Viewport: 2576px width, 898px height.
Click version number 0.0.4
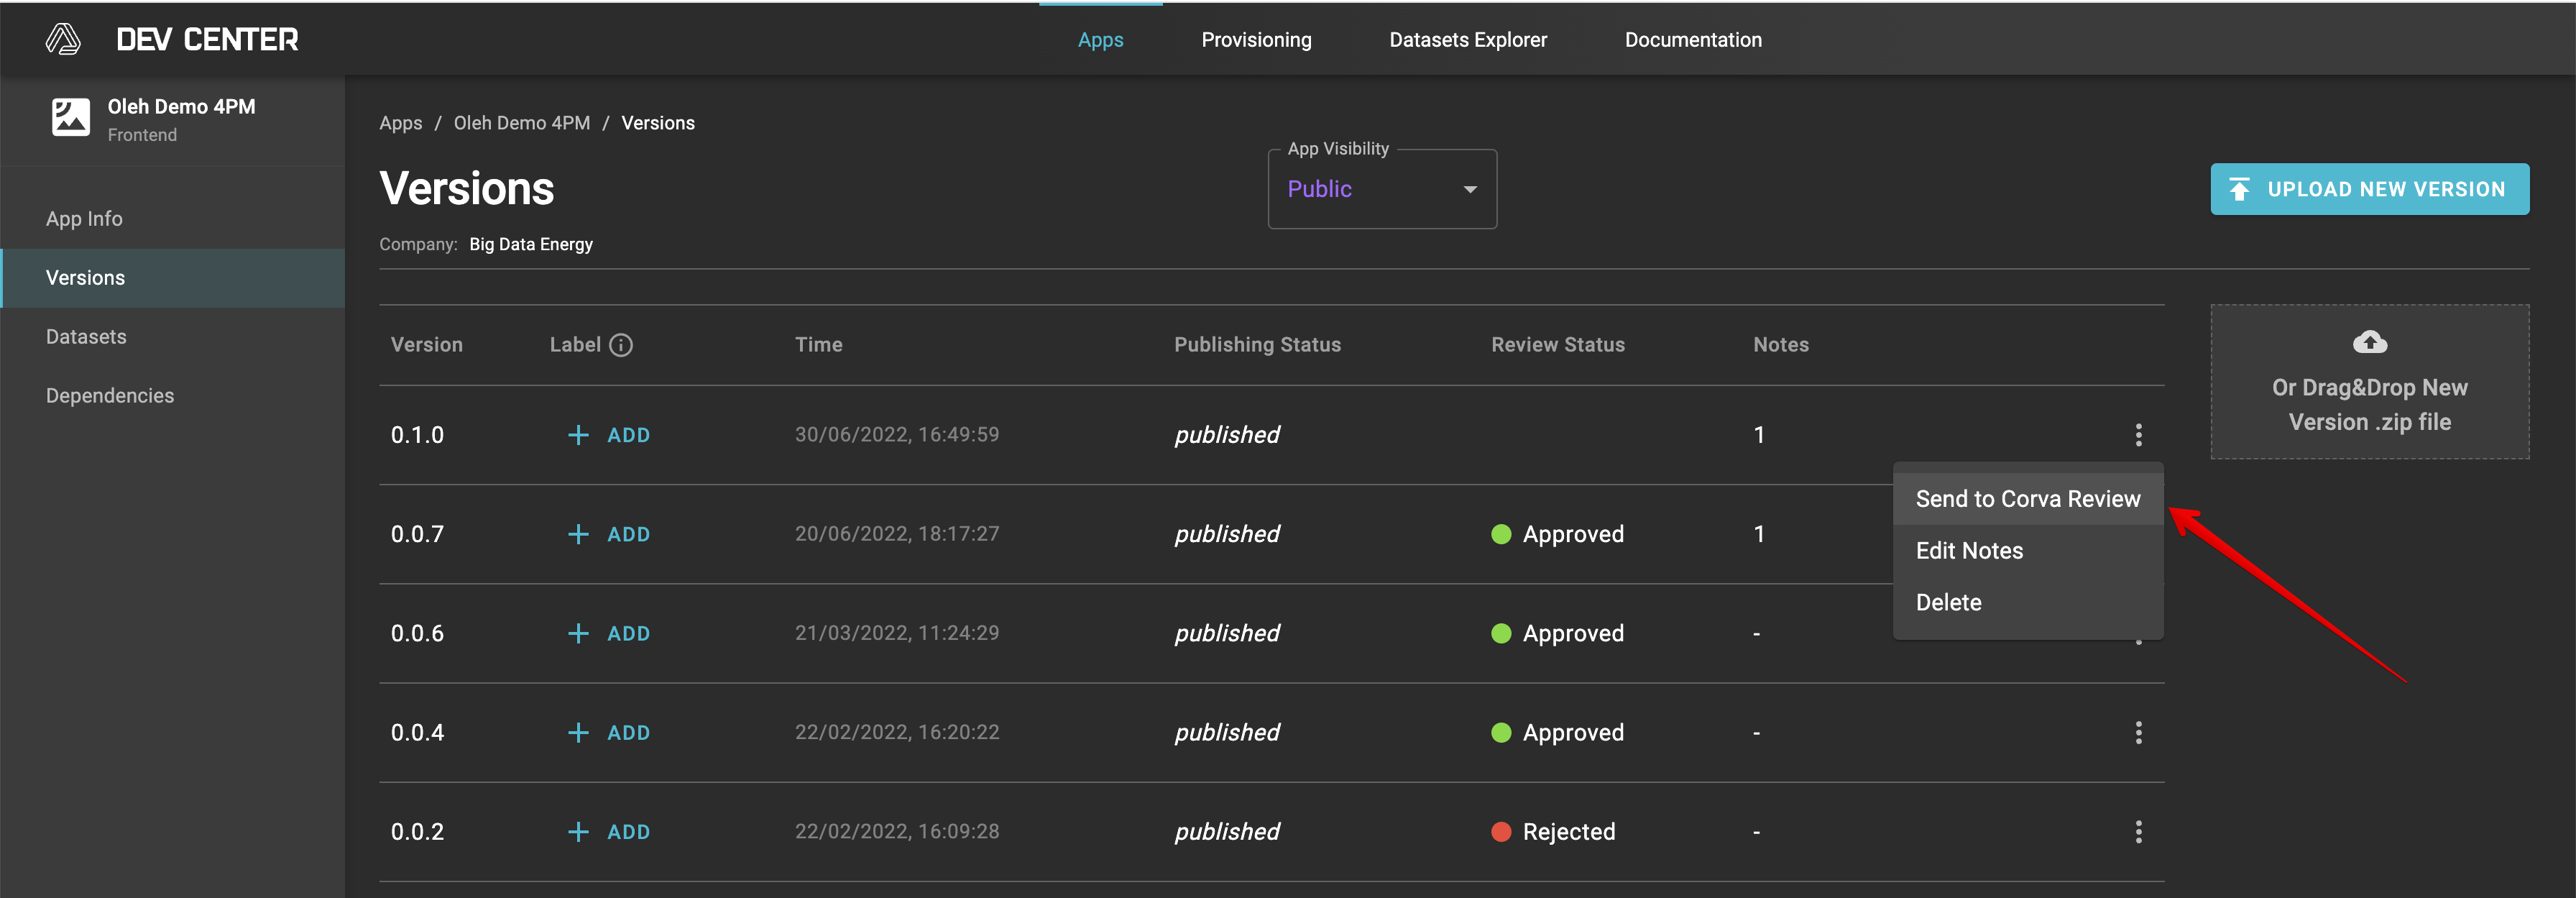click(x=417, y=733)
